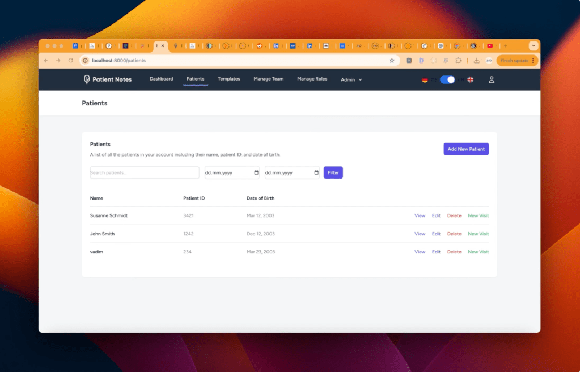Switch to the YouTube tab

coord(490,46)
